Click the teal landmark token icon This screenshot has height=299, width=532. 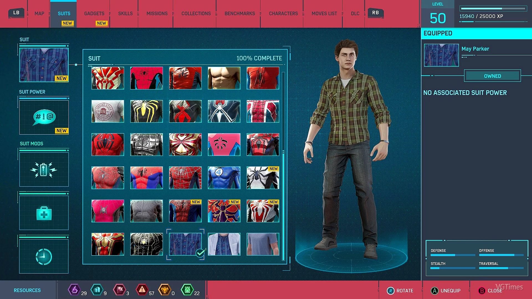pyautogui.click(x=97, y=290)
